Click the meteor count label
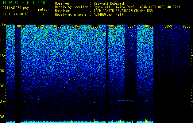The image size is (193, 123). (x=44, y=10)
